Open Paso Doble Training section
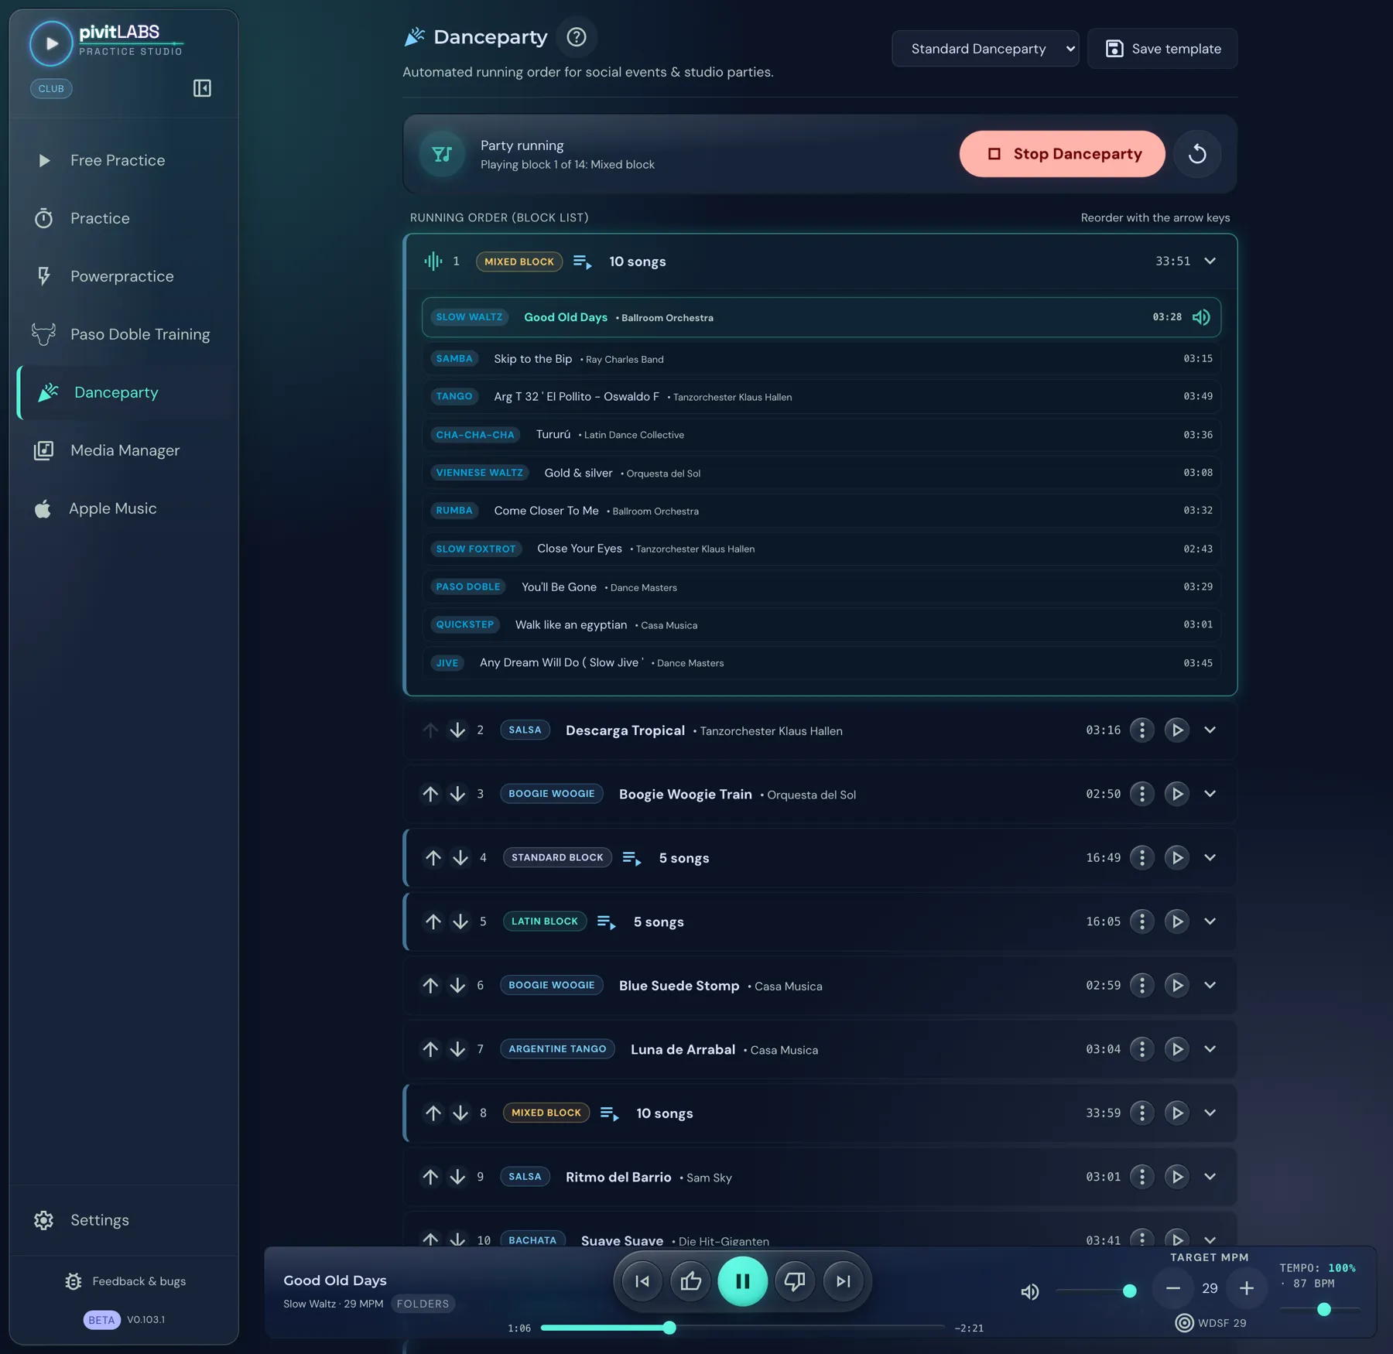The height and width of the screenshot is (1354, 1393). [124, 334]
